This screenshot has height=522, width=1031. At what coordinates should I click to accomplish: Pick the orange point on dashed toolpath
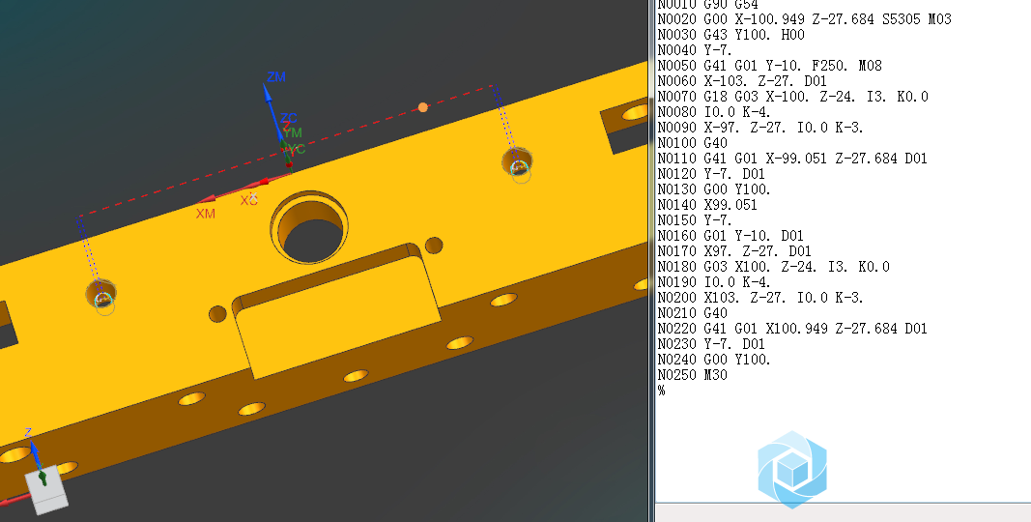pyautogui.click(x=423, y=107)
